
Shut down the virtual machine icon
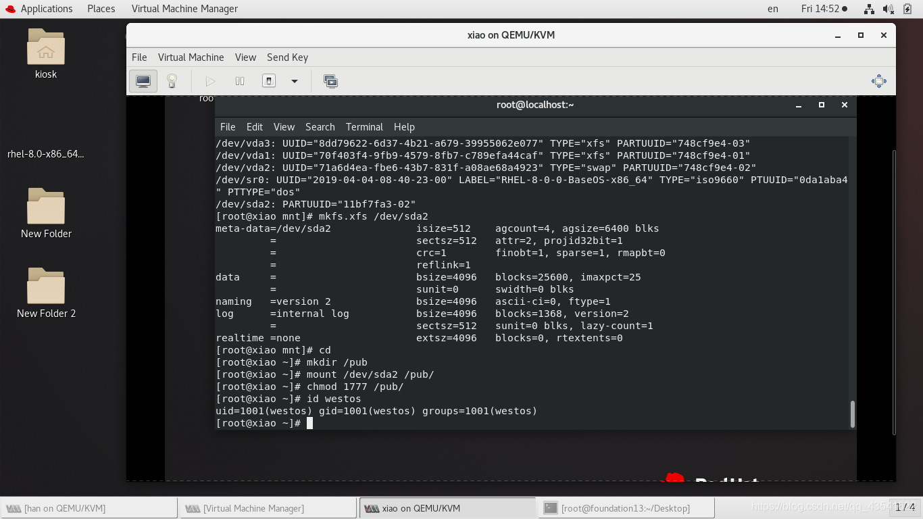point(269,81)
